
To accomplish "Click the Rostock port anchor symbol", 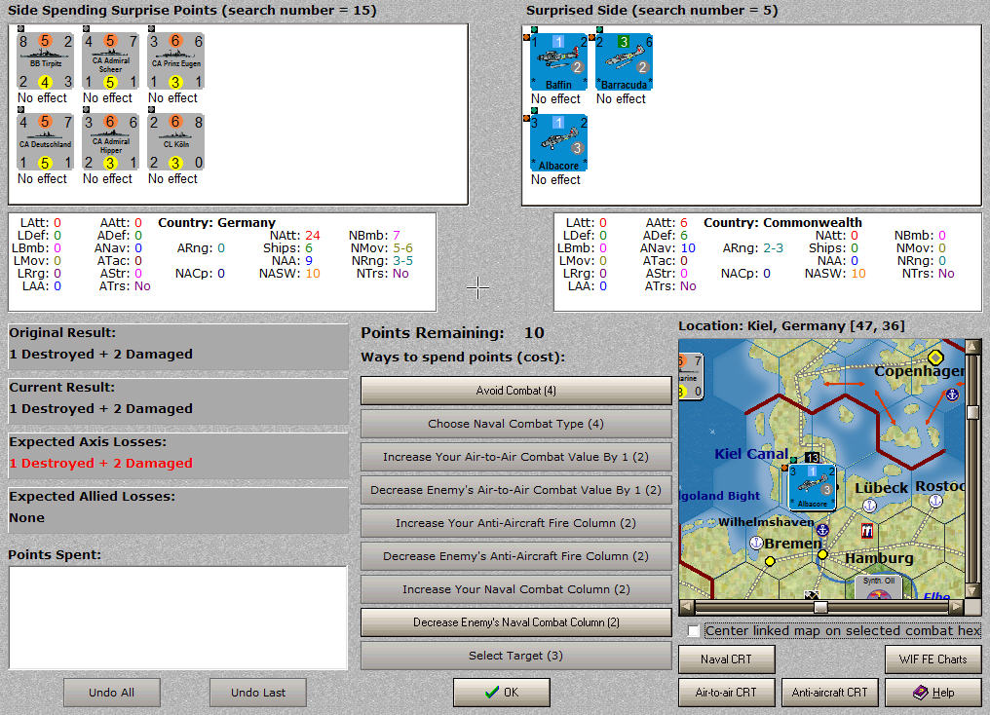I will (x=935, y=501).
